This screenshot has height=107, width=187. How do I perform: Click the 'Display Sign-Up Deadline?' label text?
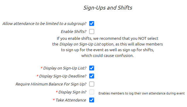click(x=63, y=76)
